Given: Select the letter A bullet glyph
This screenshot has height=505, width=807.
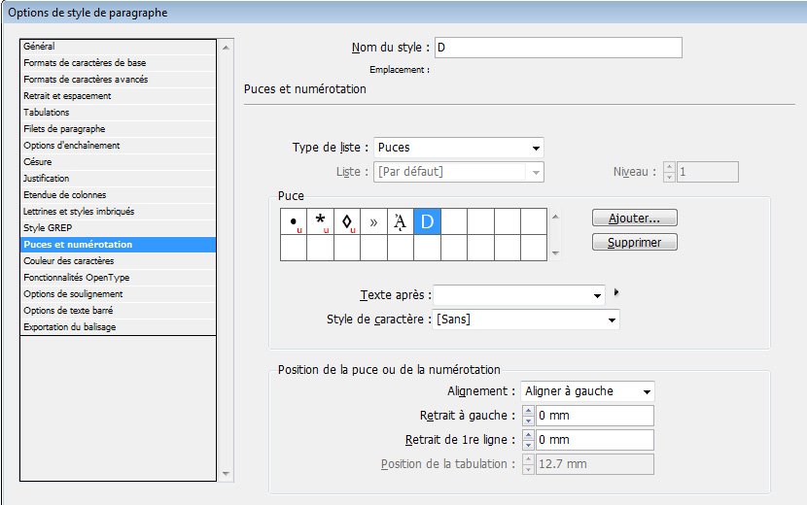Looking at the screenshot, I should coord(401,222).
